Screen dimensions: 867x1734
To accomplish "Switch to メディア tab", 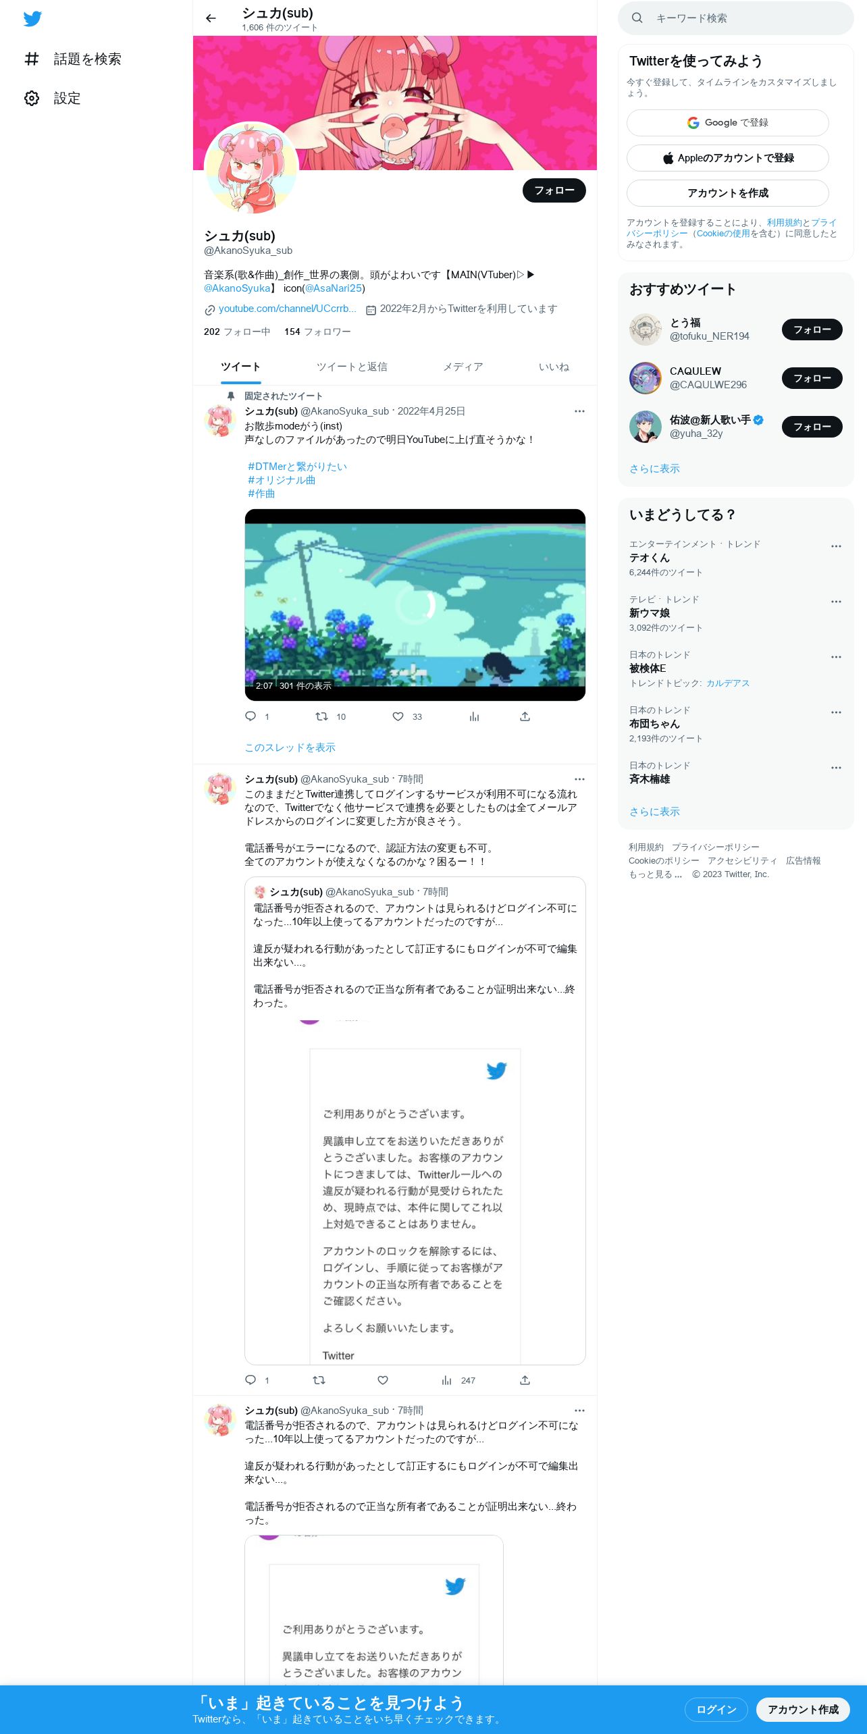I will point(463,367).
